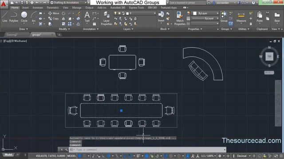Open the ByLayer color dropdown
Image resolution: width=284 pixels, height=159 pixels.
(x=205, y=13)
